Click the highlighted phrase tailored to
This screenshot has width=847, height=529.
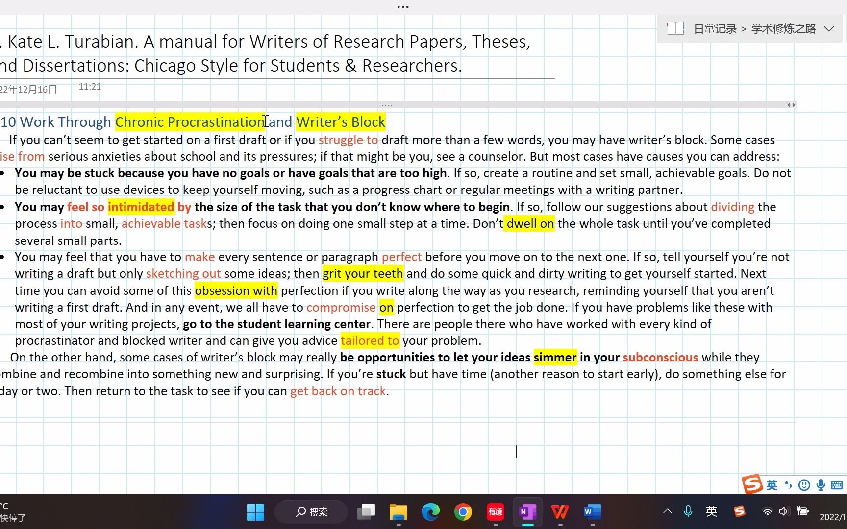pyautogui.click(x=370, y=340)
